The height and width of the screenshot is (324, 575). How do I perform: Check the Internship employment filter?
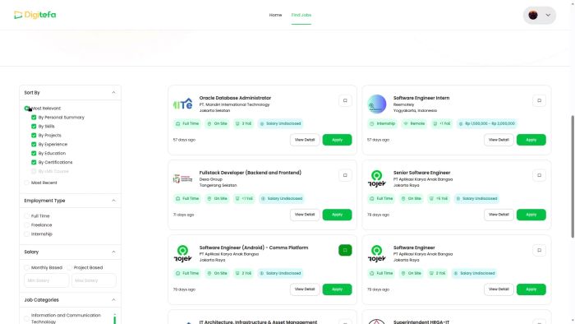point(27,234)
